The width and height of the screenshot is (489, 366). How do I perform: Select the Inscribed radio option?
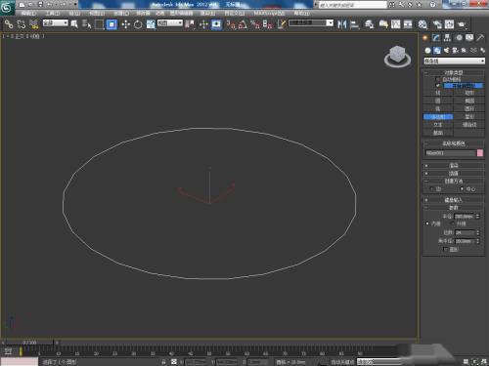click(x=427, y=224)
